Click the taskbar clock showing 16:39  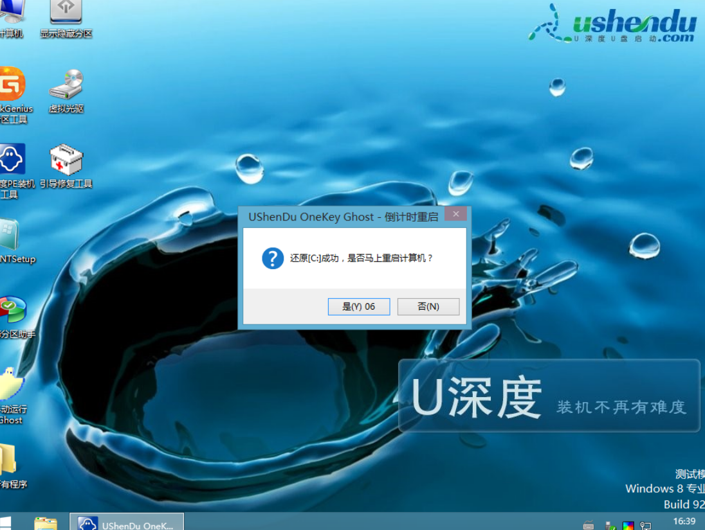coord(684,521)
